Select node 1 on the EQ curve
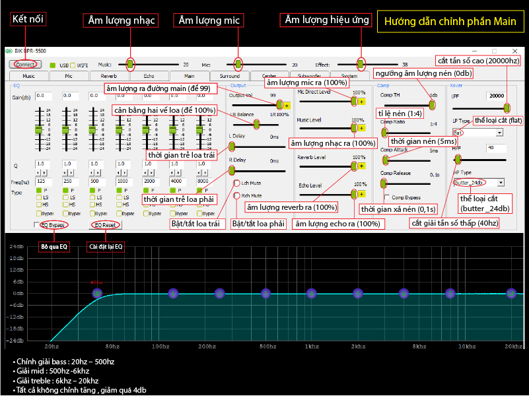529x396 pixels. (173, 294)
